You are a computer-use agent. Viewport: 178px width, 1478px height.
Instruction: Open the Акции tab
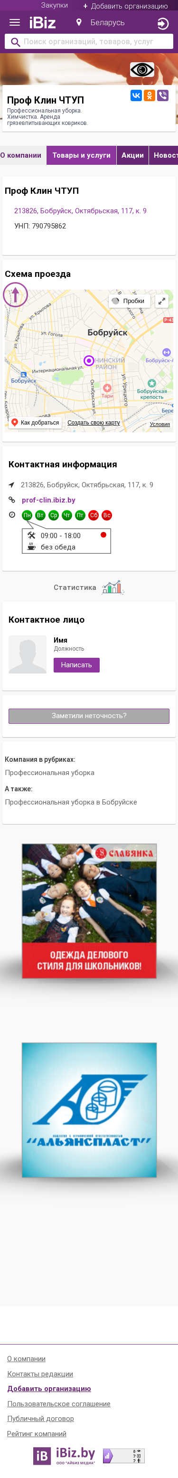pyautogui.click(x=132, y=155)
